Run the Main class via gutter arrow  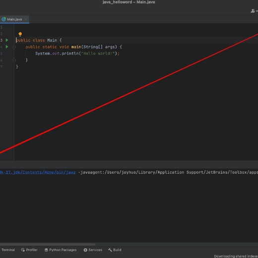coord(7,40)
